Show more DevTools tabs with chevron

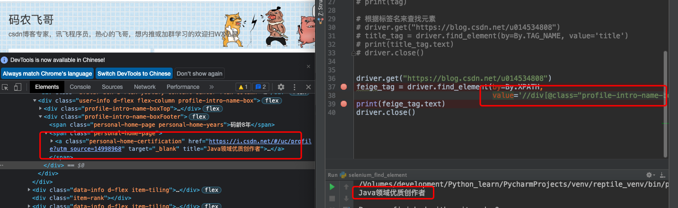(211, 87)
